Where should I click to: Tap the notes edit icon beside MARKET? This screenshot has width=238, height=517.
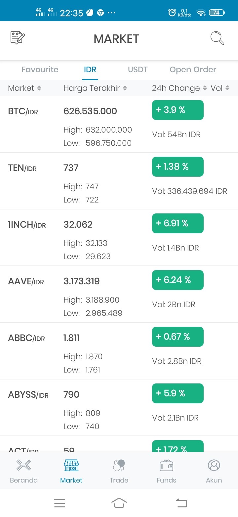[18, 38]
